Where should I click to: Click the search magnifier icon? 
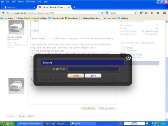[x=136, y=13]
